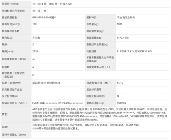Click the 油耗申报值(L/100km) label
The width and height of the screenshot is (171, 140).
click(14, 135)
